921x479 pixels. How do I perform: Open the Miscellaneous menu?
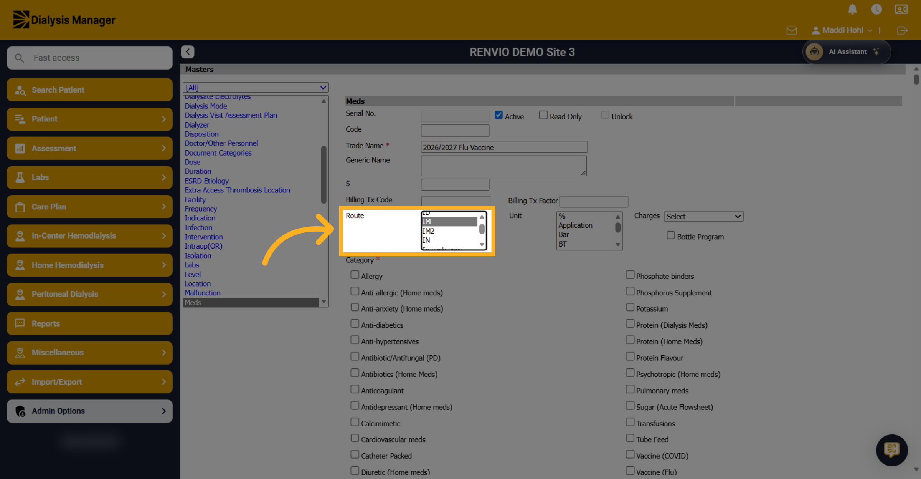(x=89, y=353)
